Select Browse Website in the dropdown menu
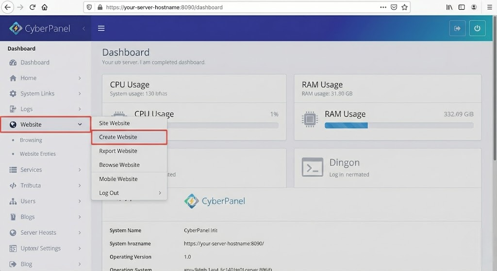Image resolution: width=497 pixels, height=271 pixels. click(x=119, y=165)
